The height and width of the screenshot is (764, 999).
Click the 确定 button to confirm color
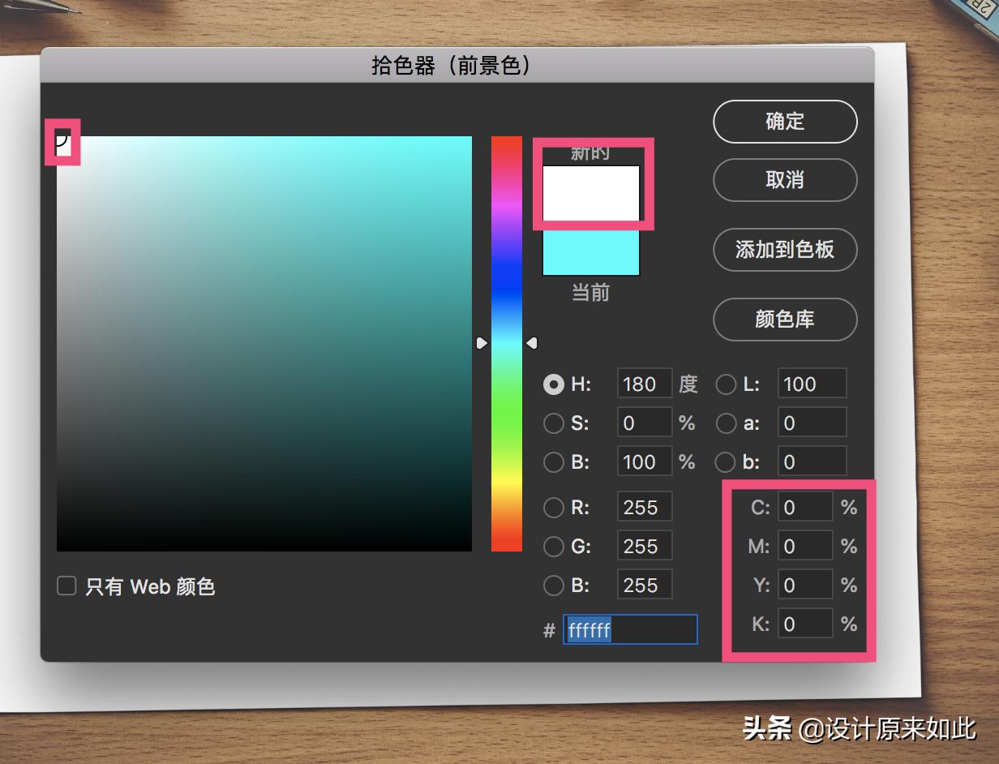pyautogui.click(x=784, y=121)
